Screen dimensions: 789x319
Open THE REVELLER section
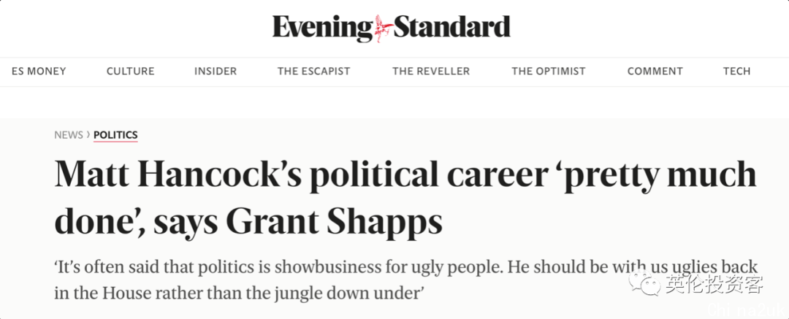click(x=431, y=72)
